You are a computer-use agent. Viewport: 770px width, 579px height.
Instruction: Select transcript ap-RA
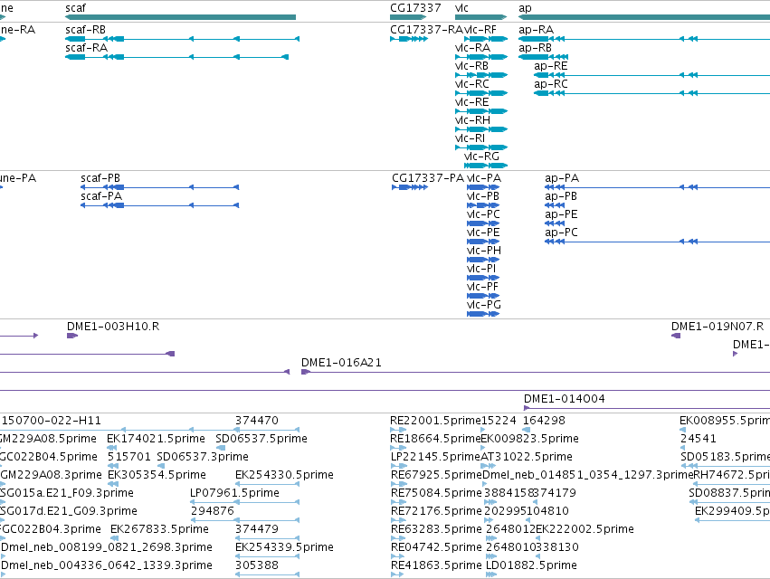pos(536,30)
